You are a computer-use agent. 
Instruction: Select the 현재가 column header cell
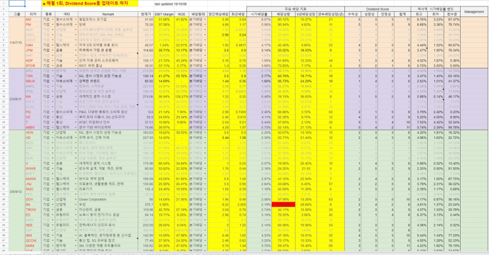coord(146,14)
